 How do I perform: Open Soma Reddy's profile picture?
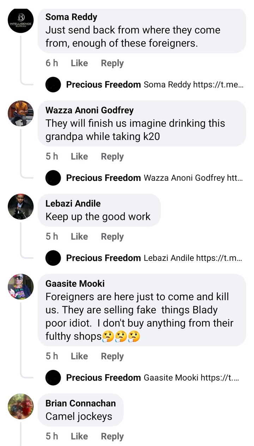[x=20, y=20]
